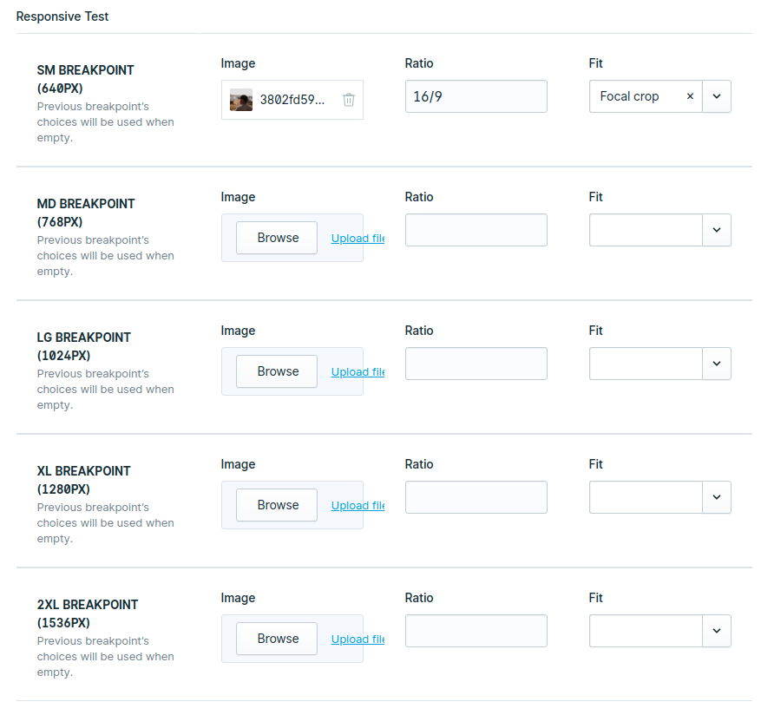This screenshot has height=715, width=761.
Task: Select the 16/9 Ratio field under SM
Action: click(x=476, y=96)
